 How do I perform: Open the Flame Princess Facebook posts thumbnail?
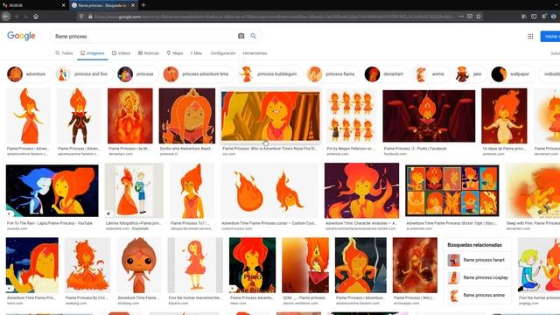click(429, 115)
